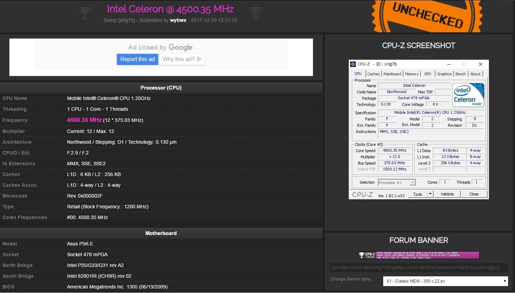Click the Intel Celeron @ 4500.35 MHz title

pyautogui.click(x=170, y=9)
